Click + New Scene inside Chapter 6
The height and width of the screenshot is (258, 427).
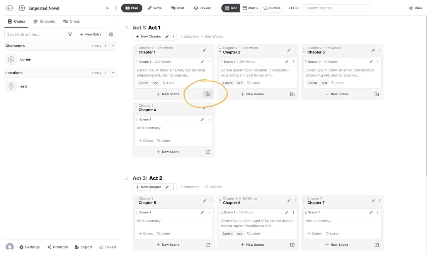coord(252,245)
